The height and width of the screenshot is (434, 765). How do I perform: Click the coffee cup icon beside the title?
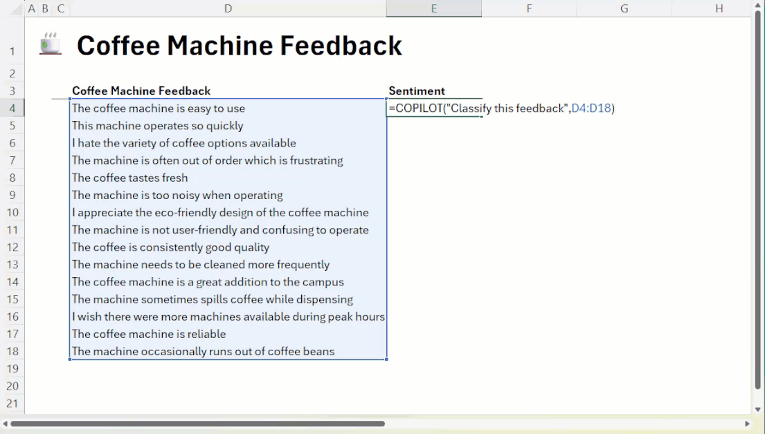click(x=50, y=44)
